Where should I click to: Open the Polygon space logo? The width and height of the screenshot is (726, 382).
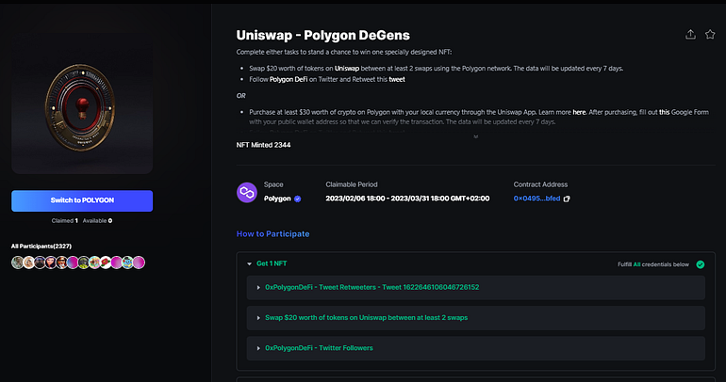point(247,192)
